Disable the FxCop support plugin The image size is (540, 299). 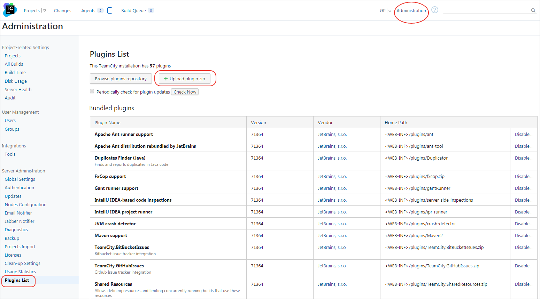tap(524, 177)
